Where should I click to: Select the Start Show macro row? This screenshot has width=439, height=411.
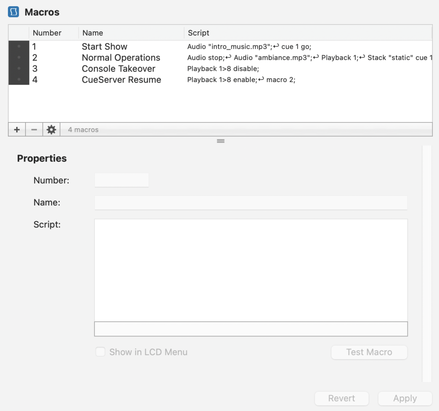[x=104, y=47]
